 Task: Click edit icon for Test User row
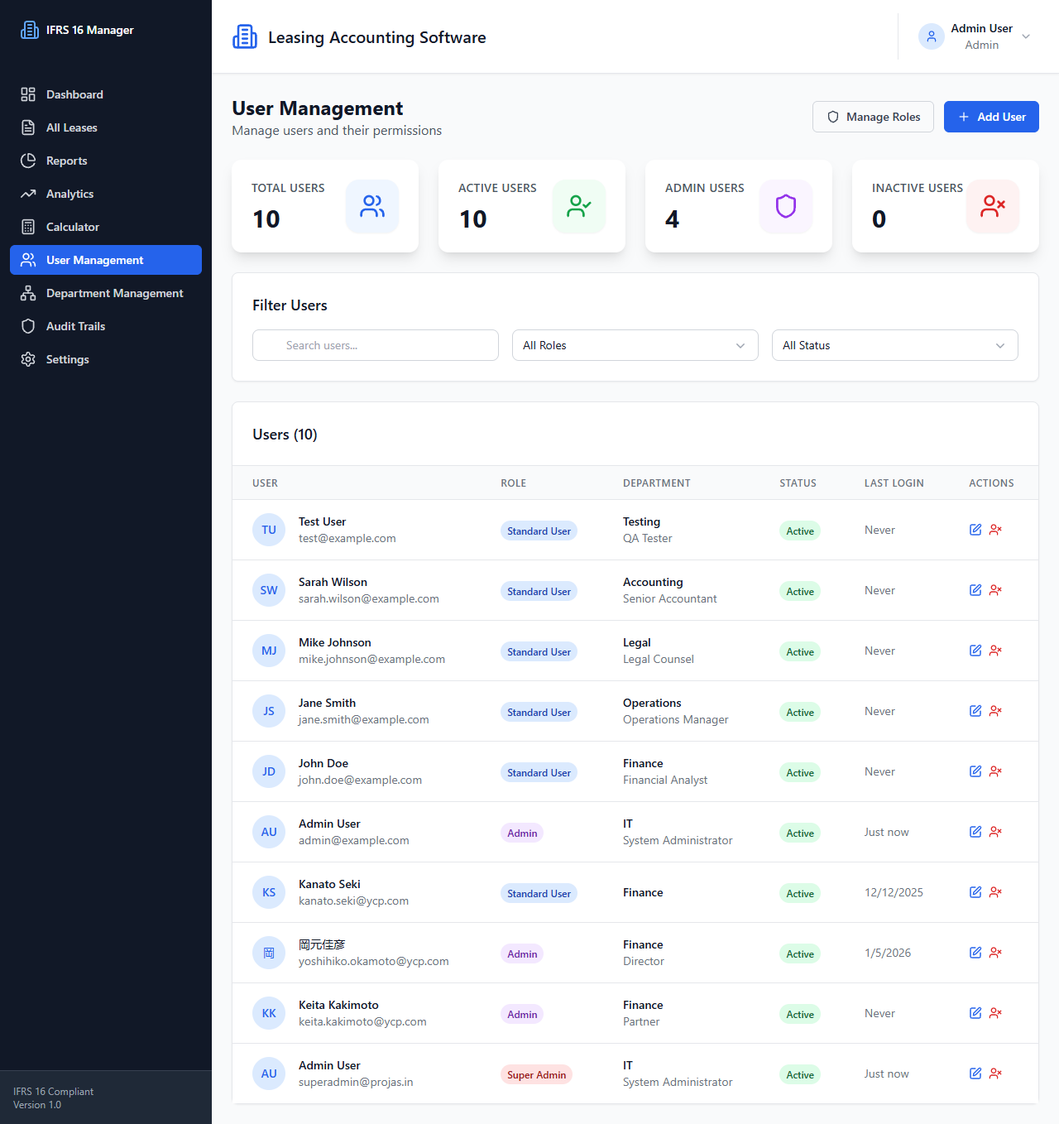tap(975, 530)
